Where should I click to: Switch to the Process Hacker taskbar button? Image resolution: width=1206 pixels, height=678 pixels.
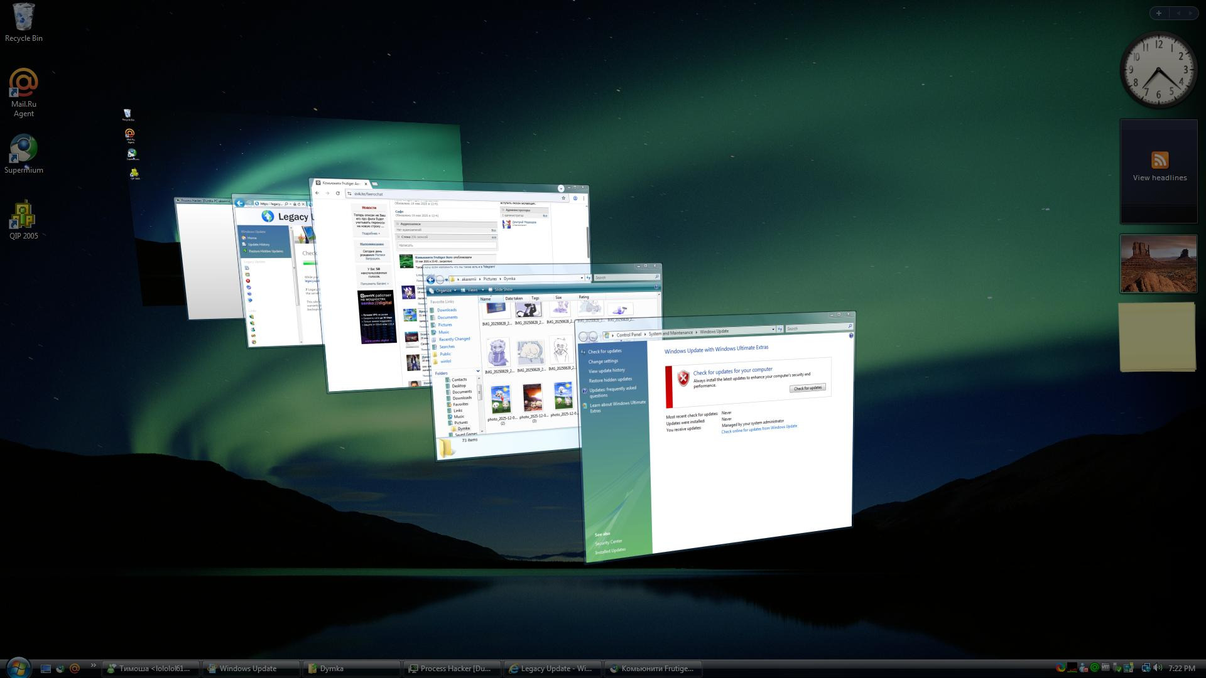pyautogui.click(x=452, y=669)
